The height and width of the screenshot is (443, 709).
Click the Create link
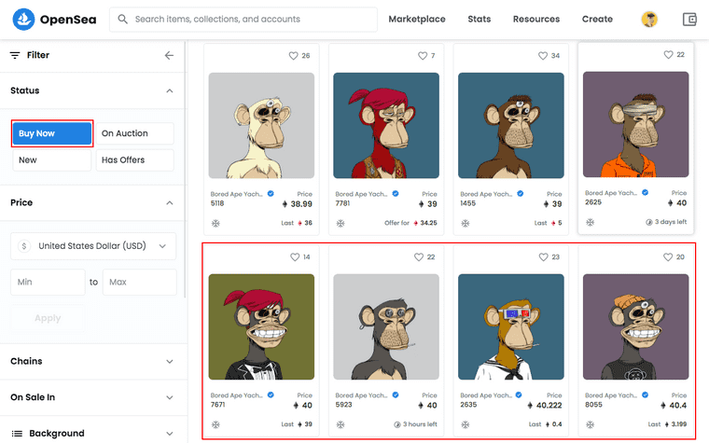coord(597,19)
